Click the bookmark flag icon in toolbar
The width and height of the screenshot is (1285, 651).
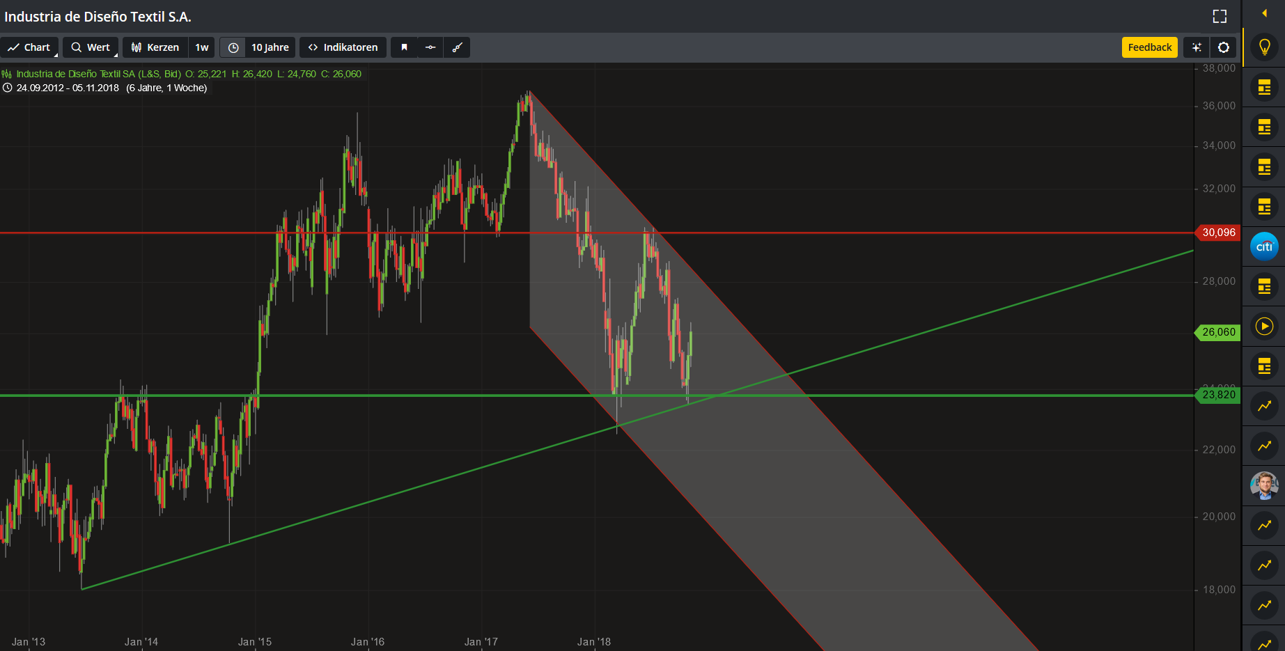[404, 47]
